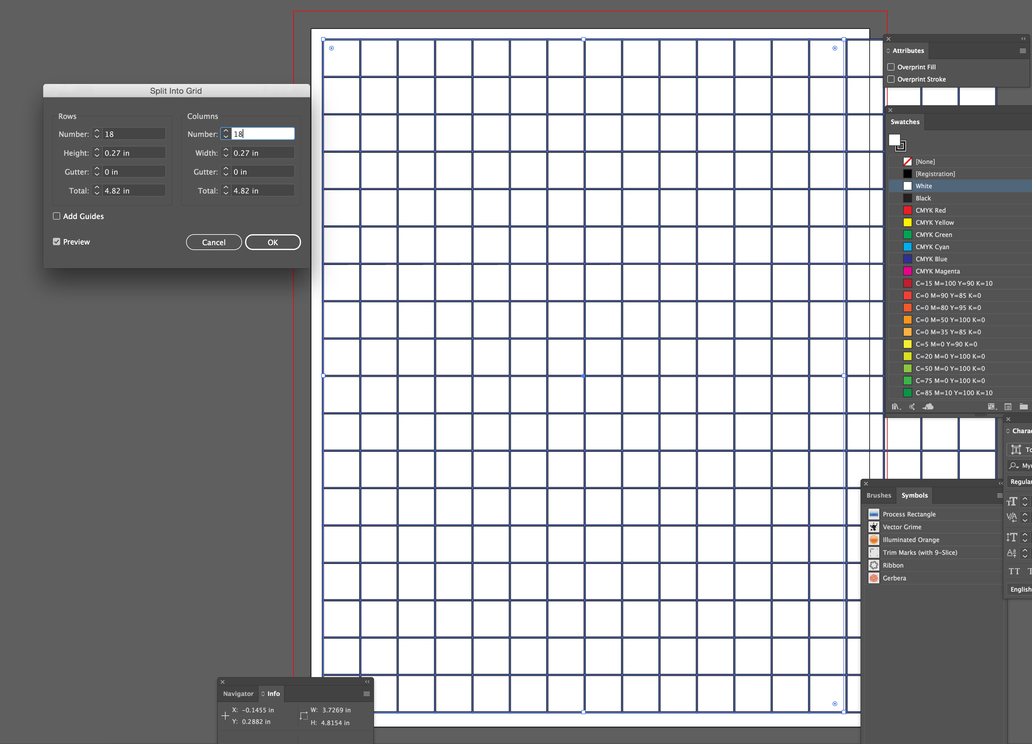Image resolution: width=1032 pixels, height=744 pixels.
Task: Open the Show Swatch Kinds menu icon
Action: [992, 407]
